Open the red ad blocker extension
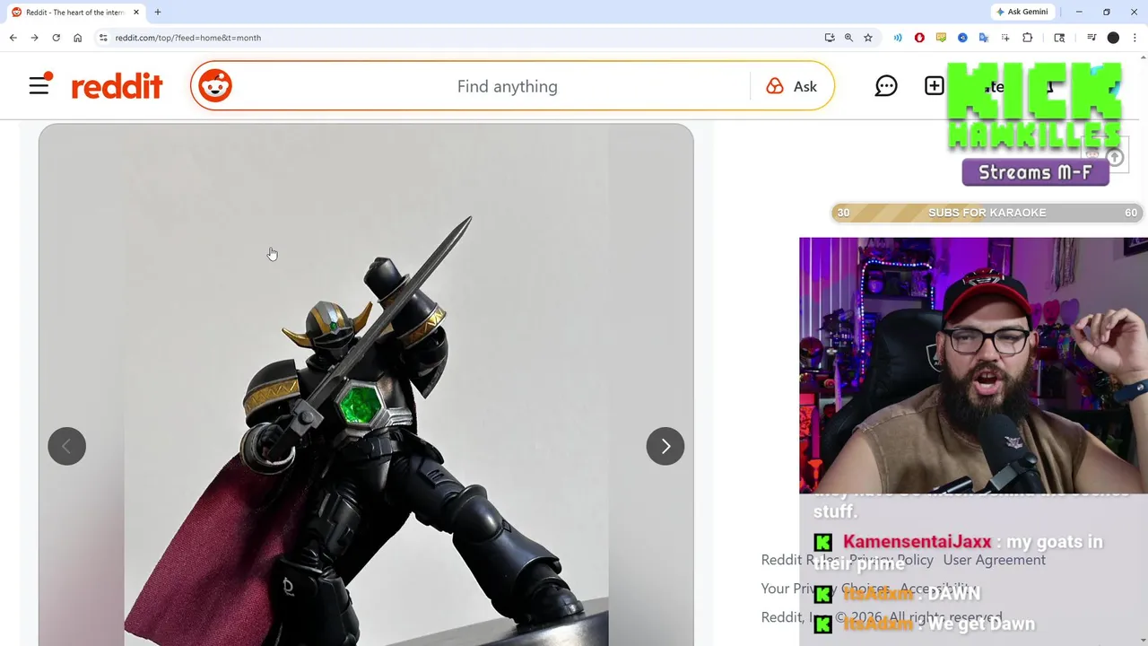1148x646 pixels. (x=919, y=38)
